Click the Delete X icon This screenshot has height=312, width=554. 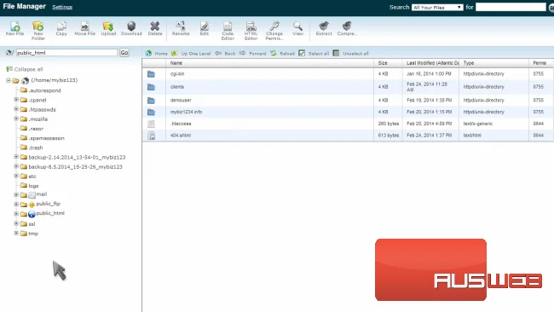155,28
